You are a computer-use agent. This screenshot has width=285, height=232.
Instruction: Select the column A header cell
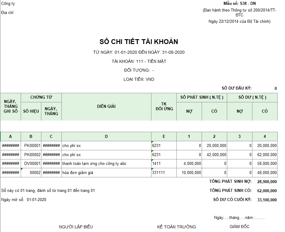coord(10,136)
